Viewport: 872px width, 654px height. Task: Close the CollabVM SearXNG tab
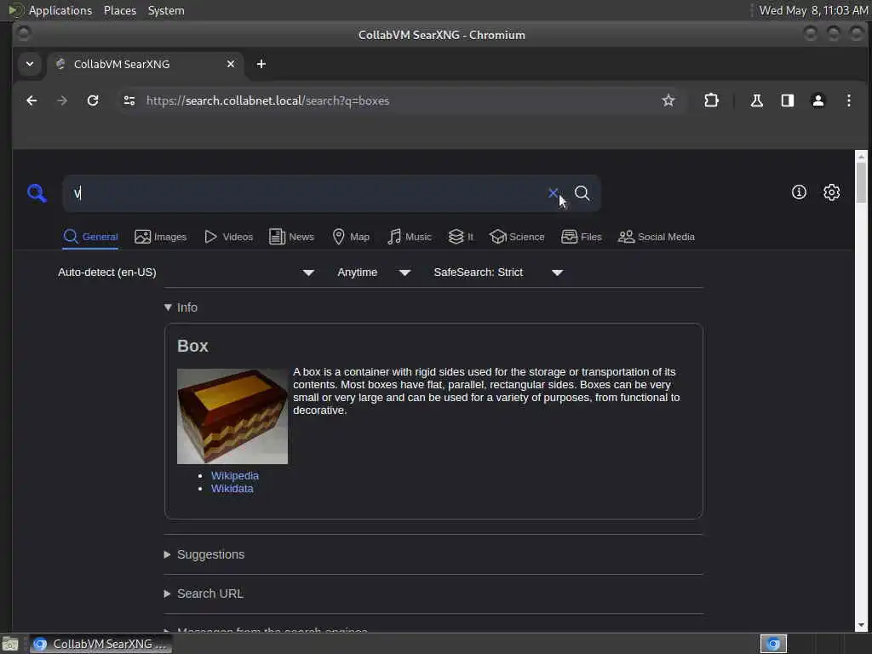[x=230, y=64]
